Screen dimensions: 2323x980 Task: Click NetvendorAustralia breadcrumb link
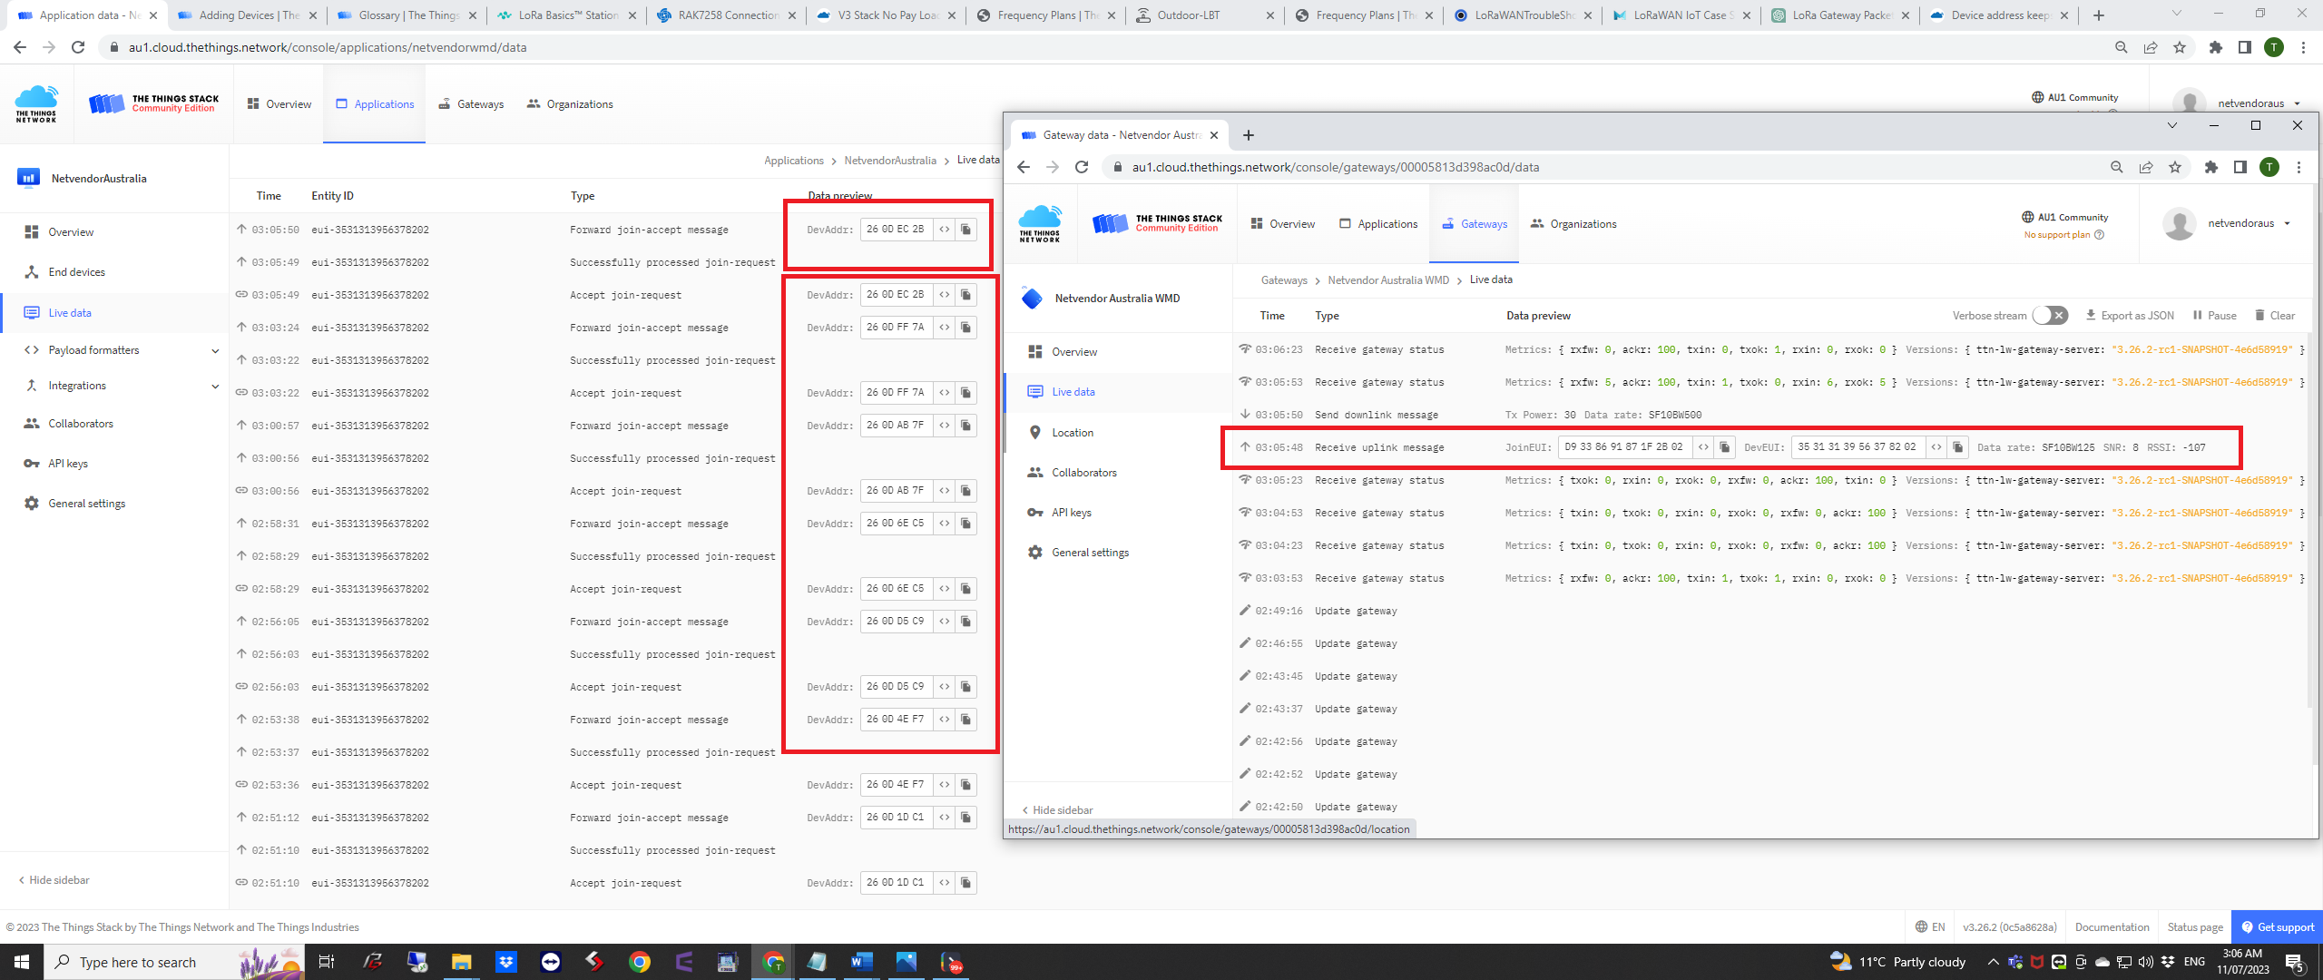(889, 161)
